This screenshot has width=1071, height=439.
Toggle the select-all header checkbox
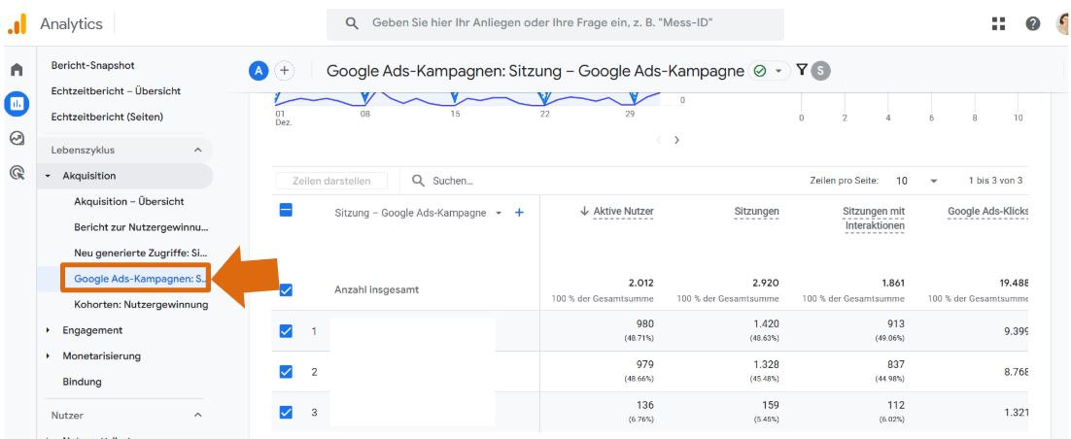286,211
